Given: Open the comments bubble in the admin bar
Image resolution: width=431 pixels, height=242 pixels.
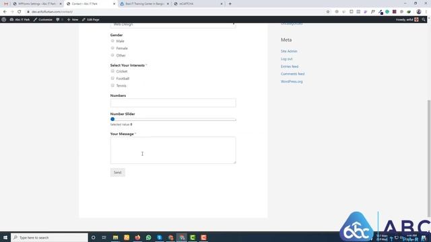Looking at the screenshot, I should (58, 19).
